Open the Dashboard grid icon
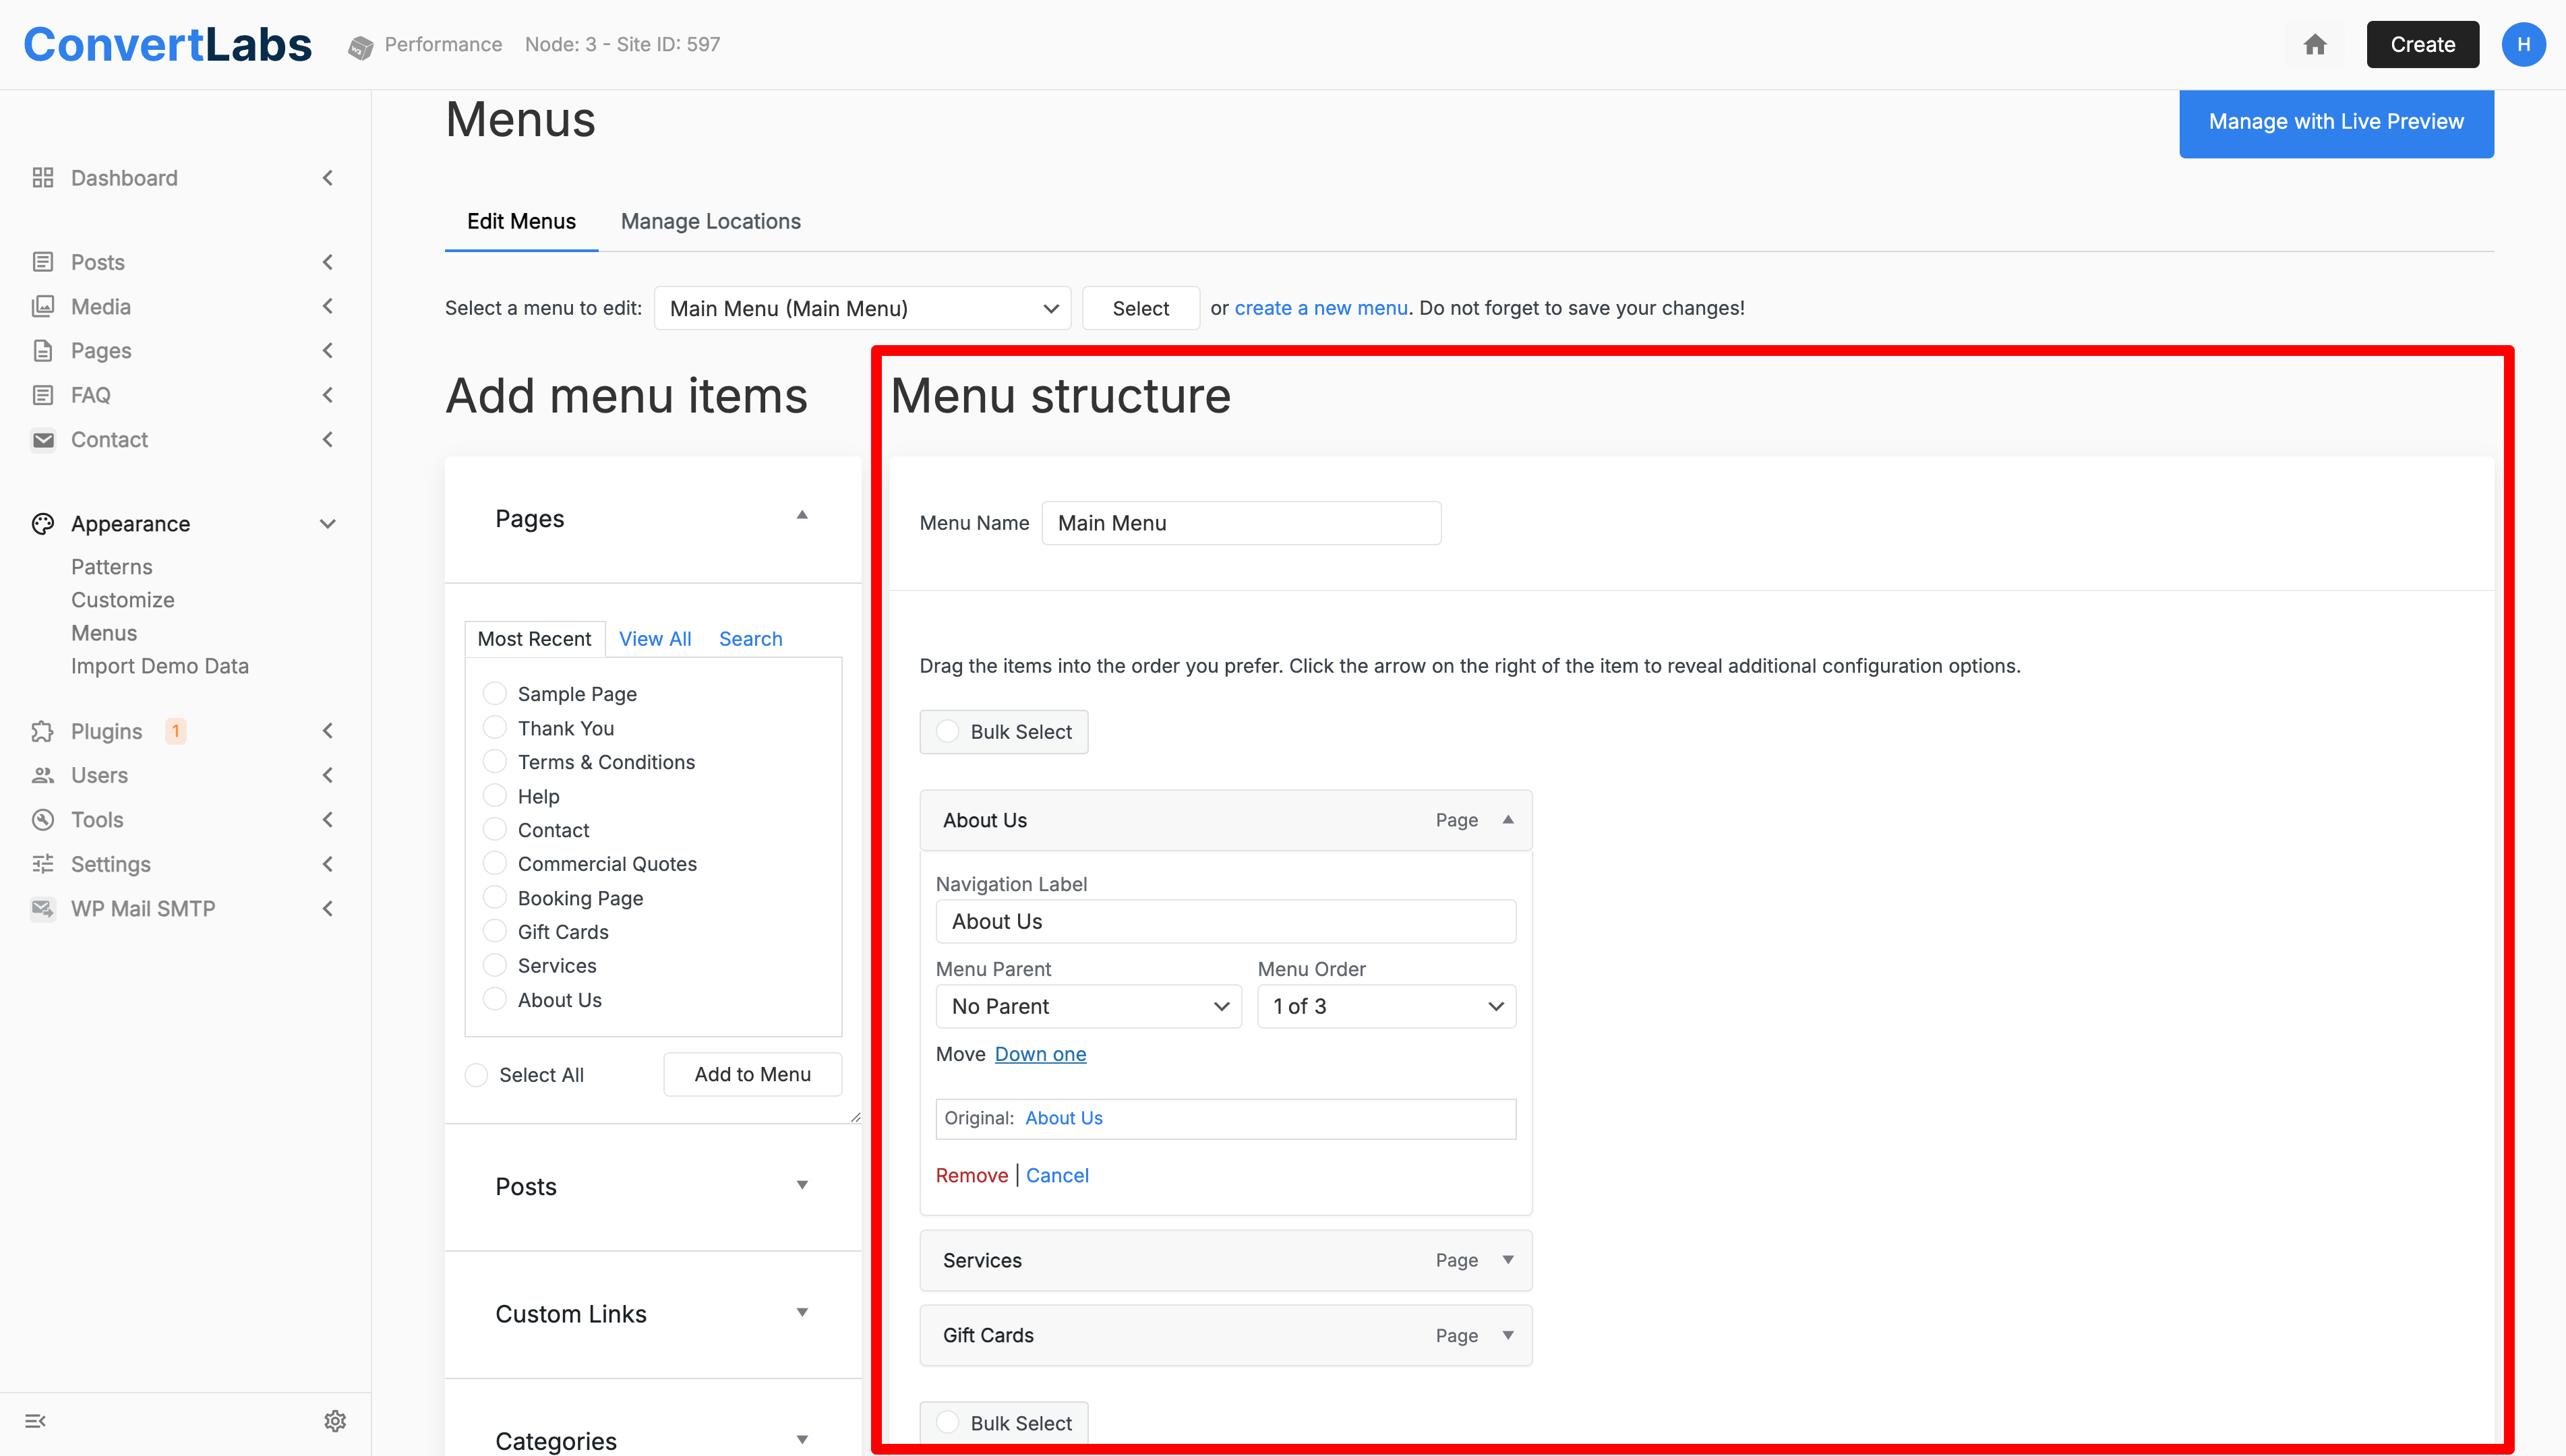The height and width of the screenshot is (1456, 2566). 42,178
